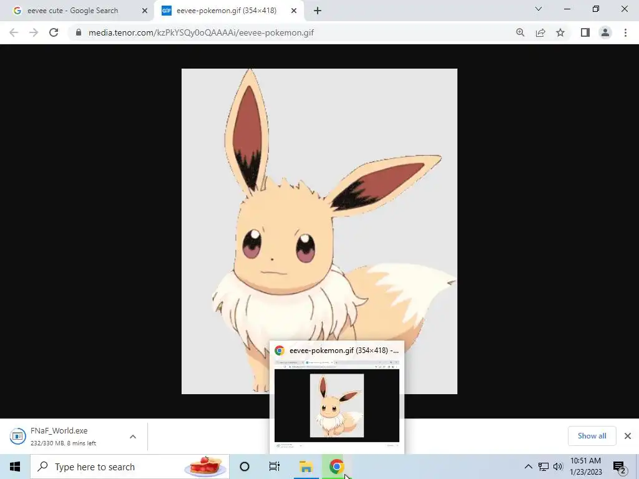
Task: Click the 'Type here to search' box
Action: point(130,467)
